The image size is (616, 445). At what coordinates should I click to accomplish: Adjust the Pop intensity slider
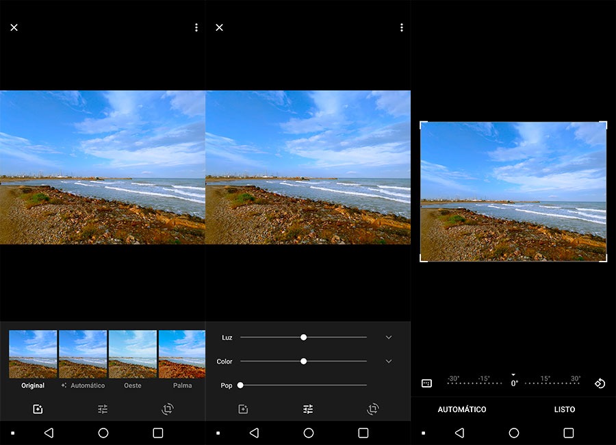click(x=240, y=385)
